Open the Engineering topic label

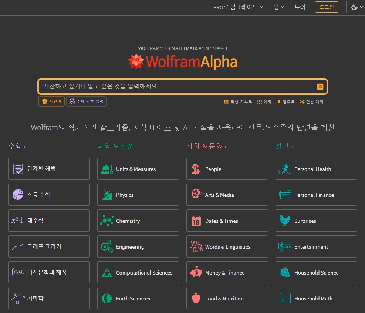tap(130, 247)
